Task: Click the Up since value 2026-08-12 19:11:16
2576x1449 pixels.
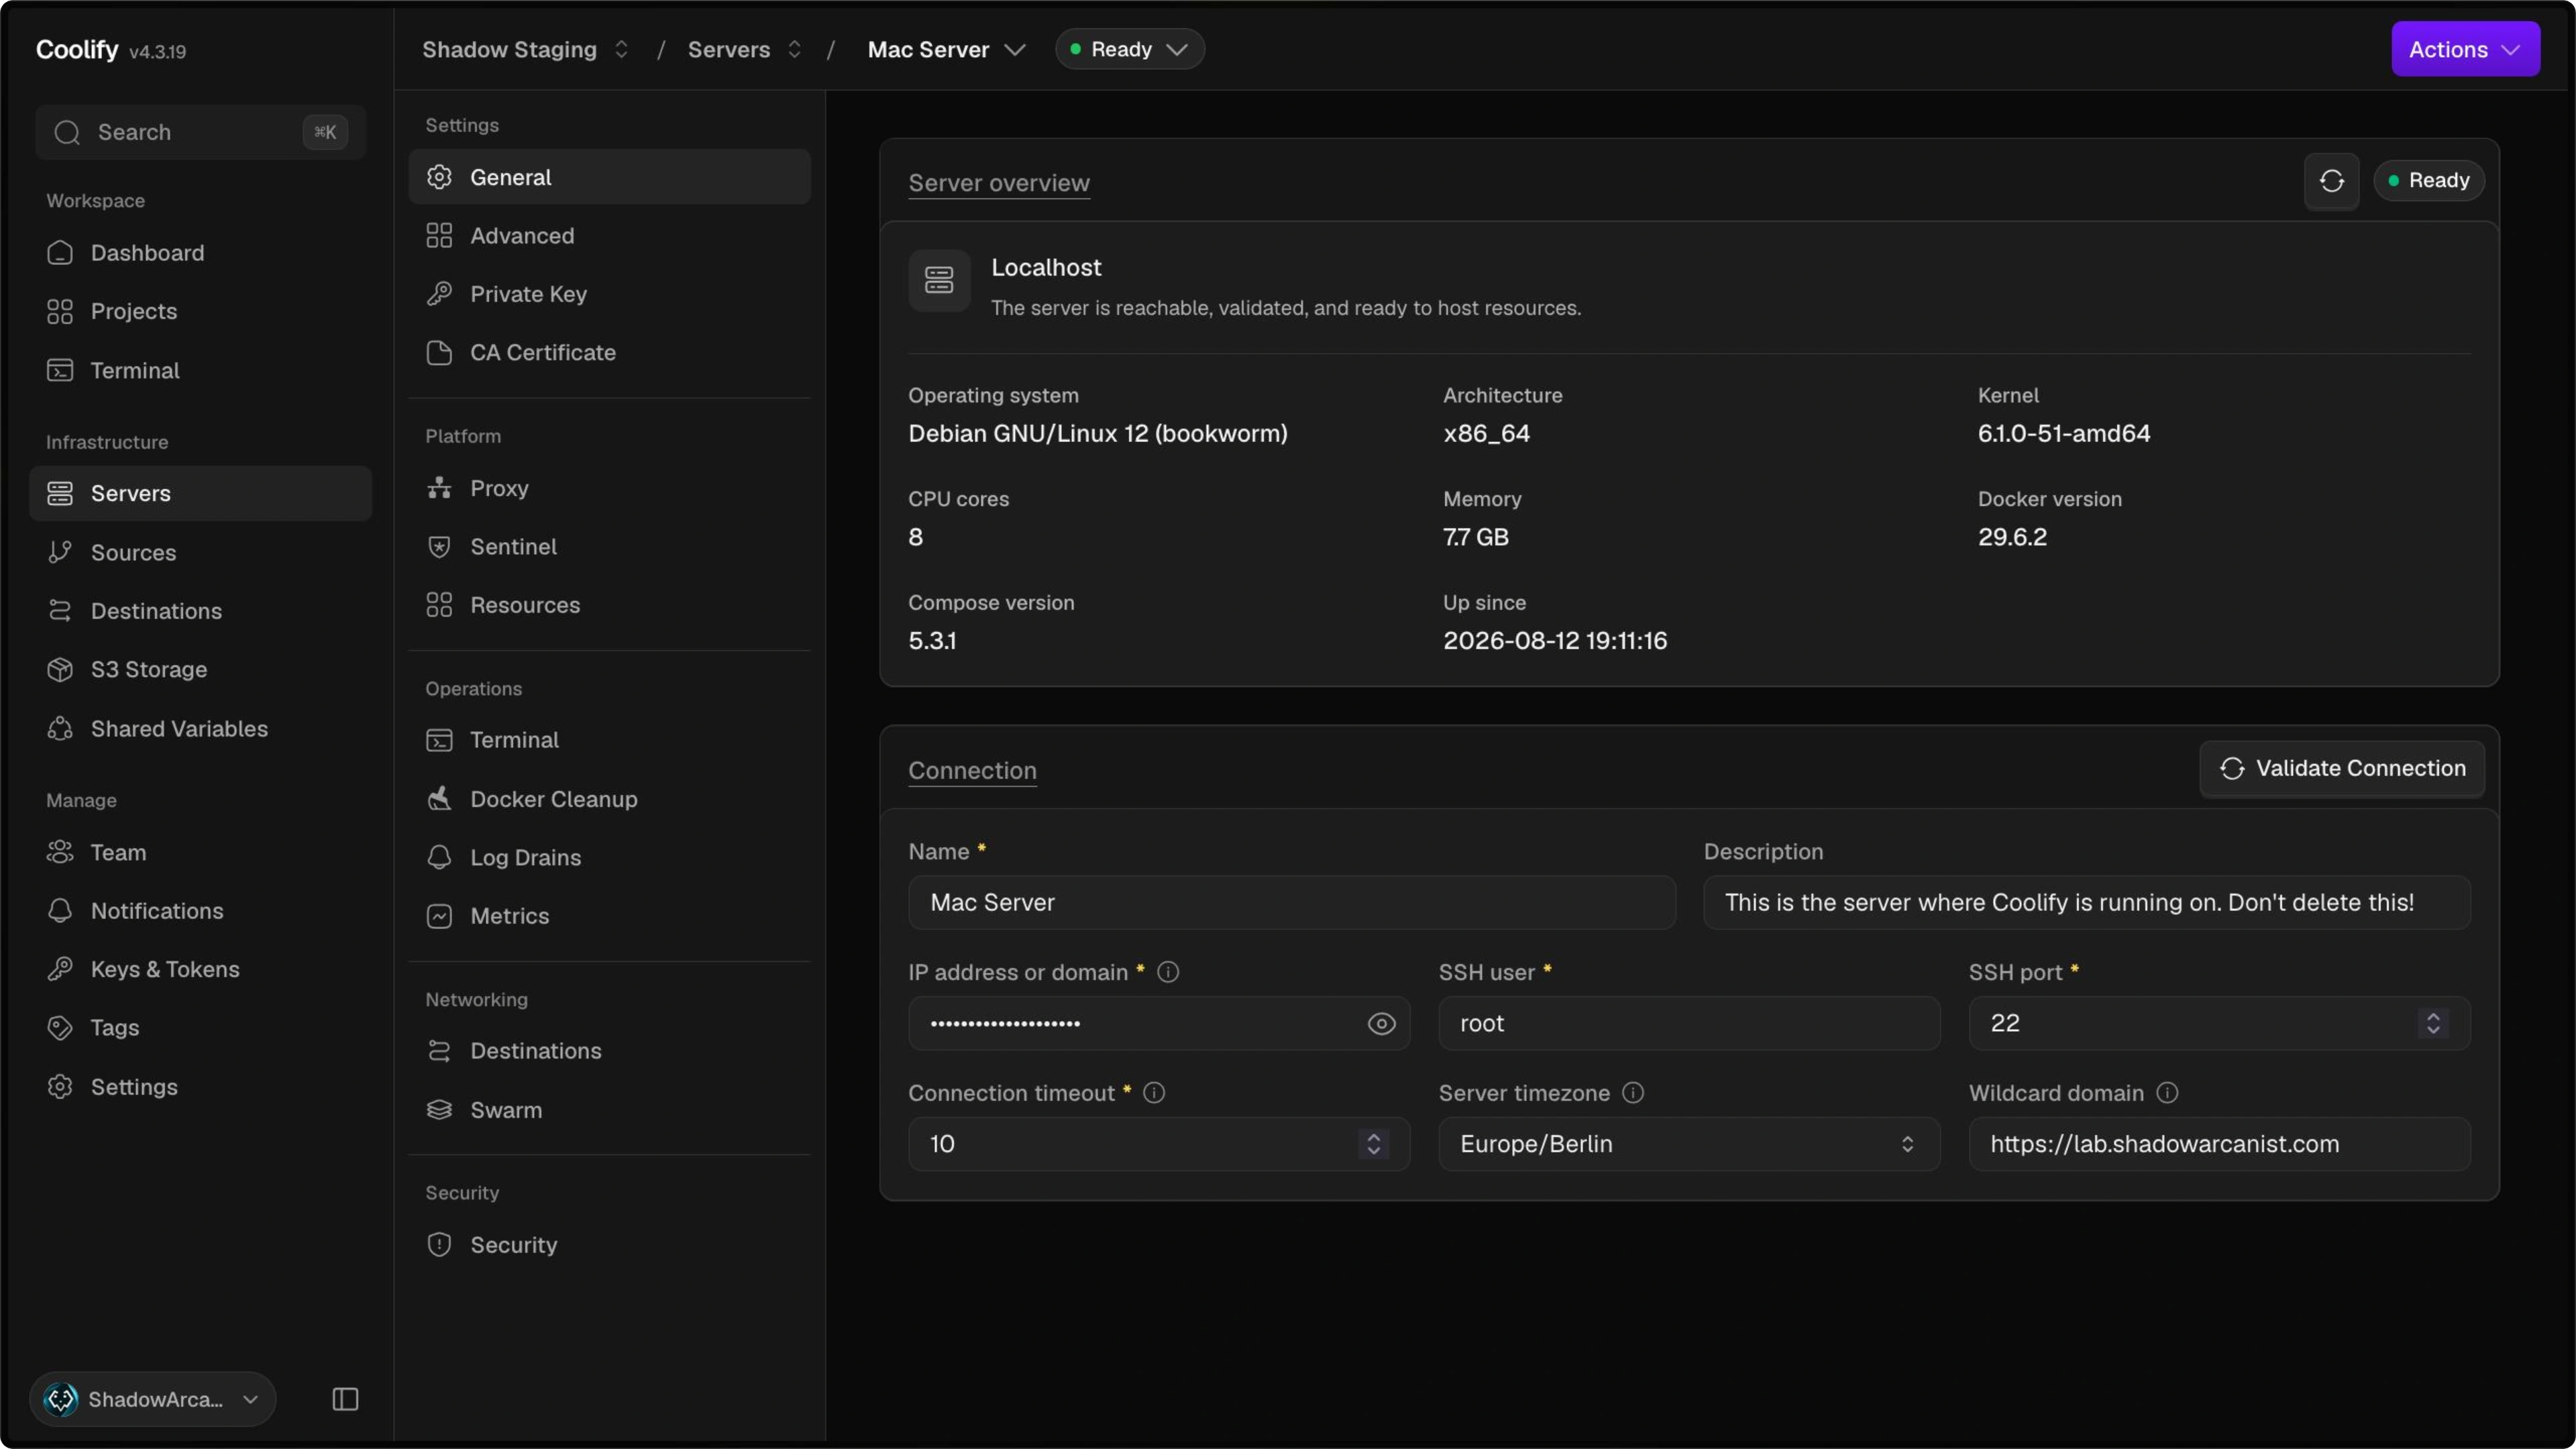Action: pos(1554,641)
